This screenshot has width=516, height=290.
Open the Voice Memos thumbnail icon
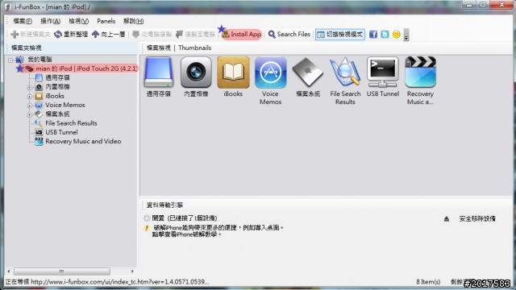point(270,73)
